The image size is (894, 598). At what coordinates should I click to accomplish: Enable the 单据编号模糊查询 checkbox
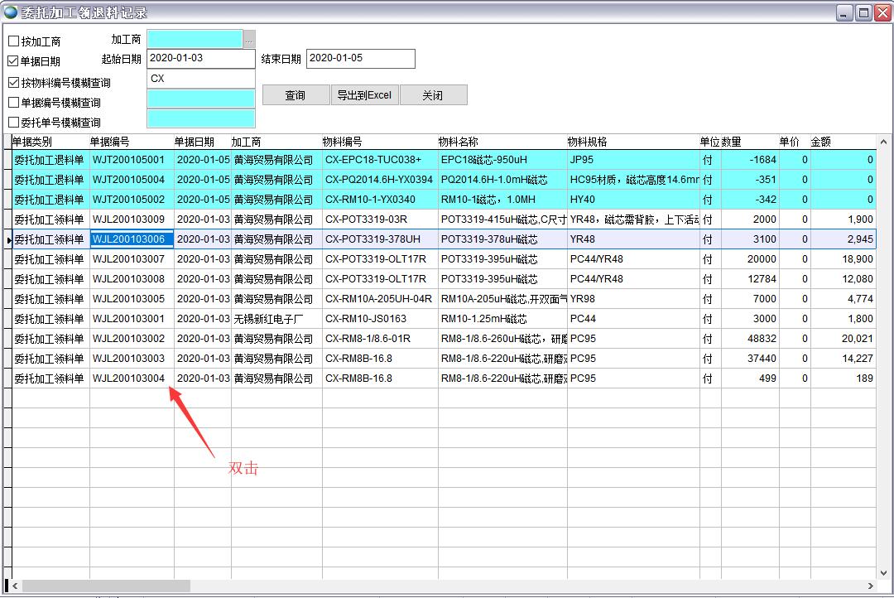point(14,103)
